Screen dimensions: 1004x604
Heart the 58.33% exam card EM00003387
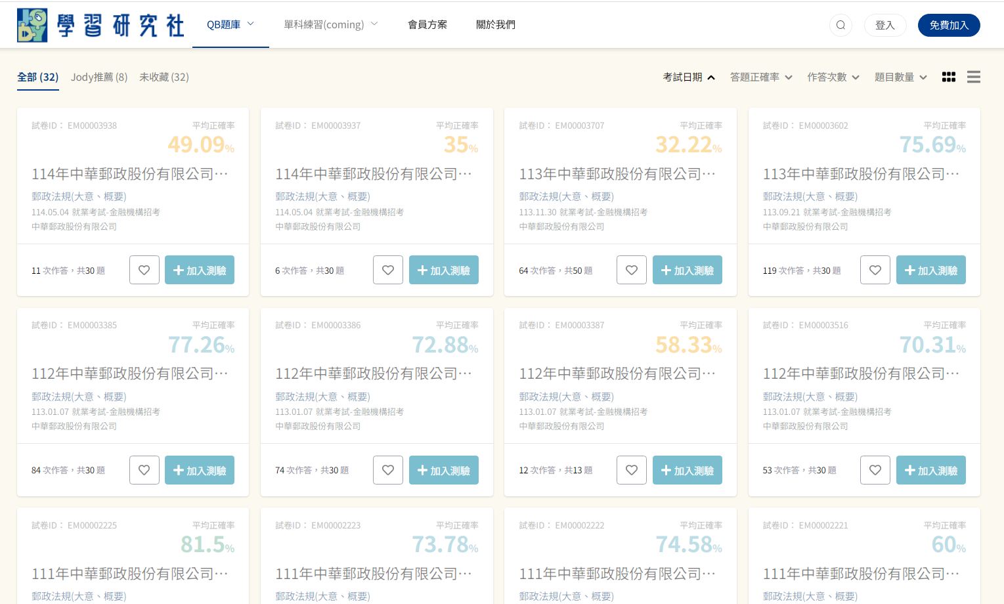click(x=631, y=470)
